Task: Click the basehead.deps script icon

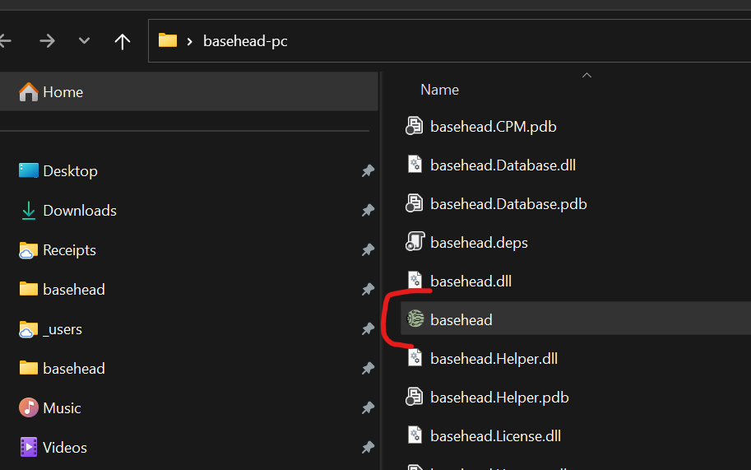Action: [x=415, y=241]
